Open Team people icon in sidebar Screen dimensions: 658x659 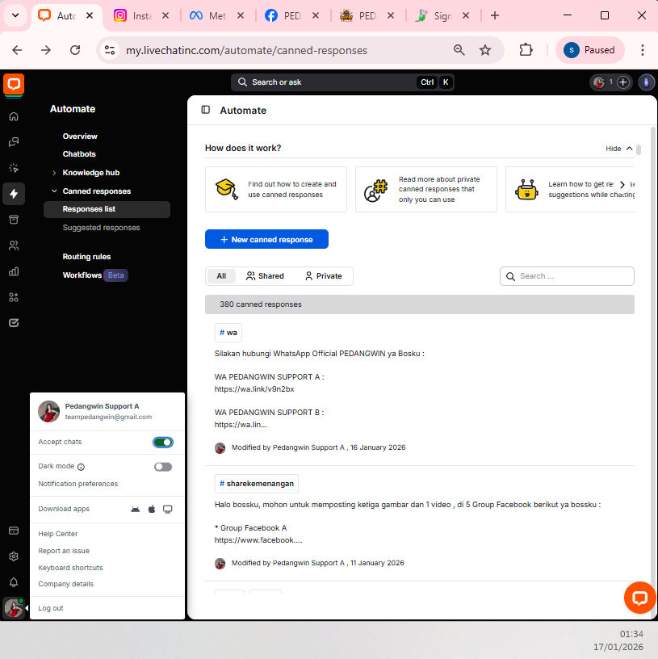coord(14,246)
